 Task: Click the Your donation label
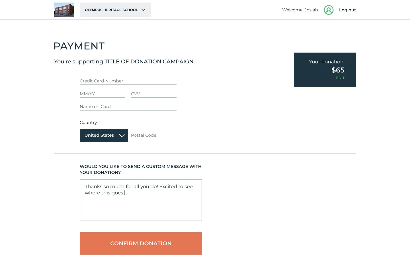click(x=327, y=62)
